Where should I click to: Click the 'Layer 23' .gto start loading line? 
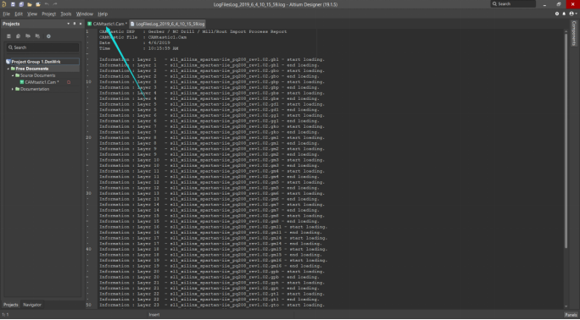[x=212, y=306]
